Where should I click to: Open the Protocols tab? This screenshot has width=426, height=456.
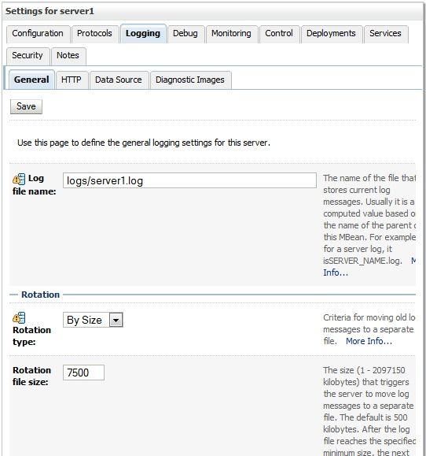[95, 34]
